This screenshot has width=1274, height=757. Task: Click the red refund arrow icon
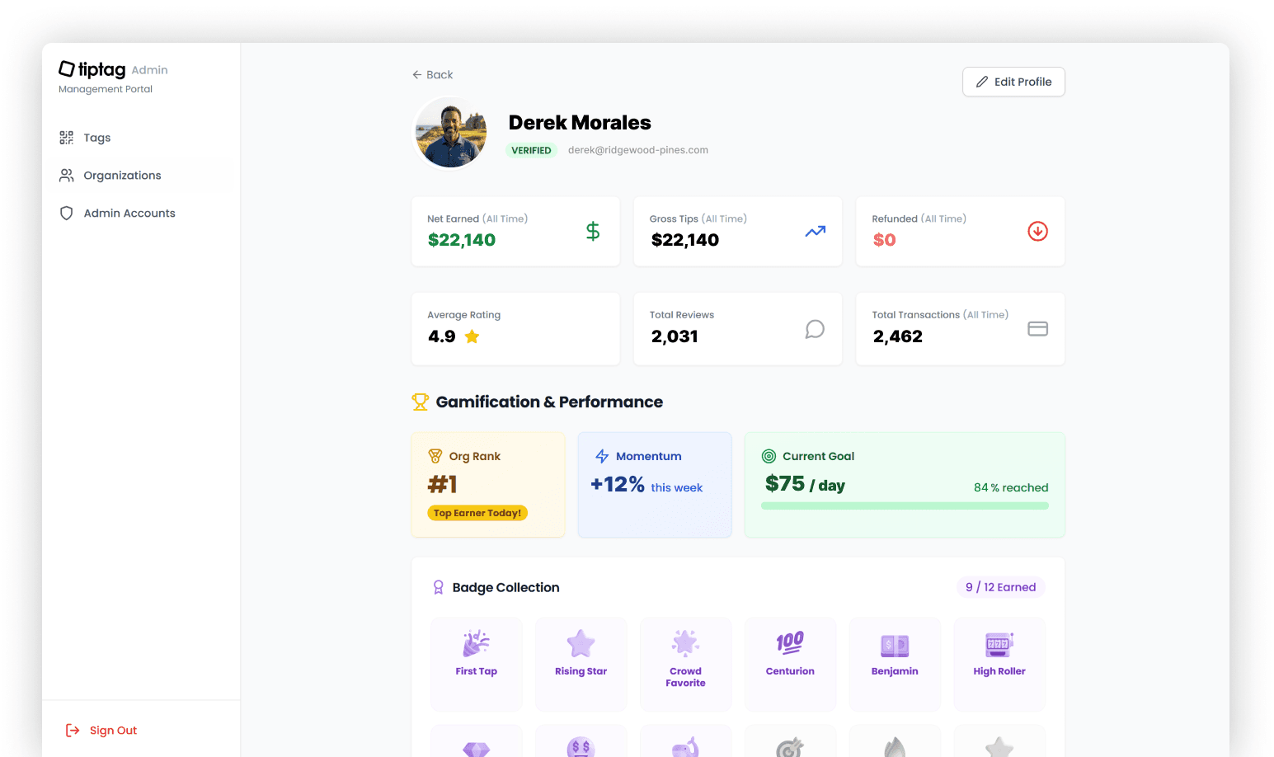[x=1037, y=232]
